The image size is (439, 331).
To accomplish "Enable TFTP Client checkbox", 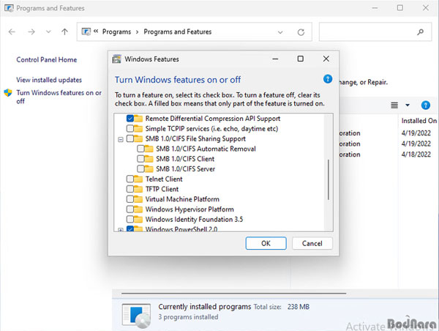I will click(130, 189).
